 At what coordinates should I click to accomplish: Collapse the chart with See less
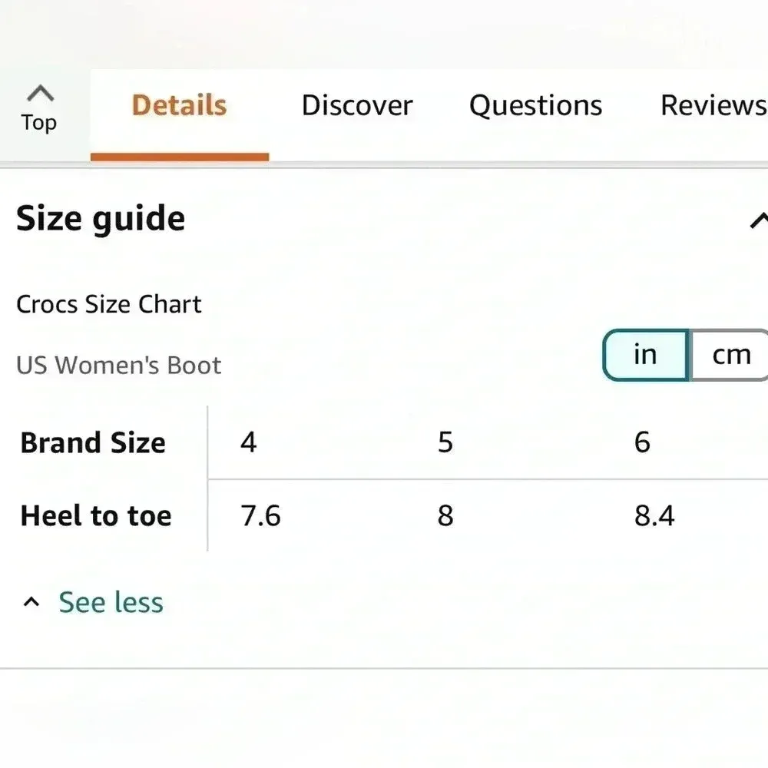(x=110, y=602)
